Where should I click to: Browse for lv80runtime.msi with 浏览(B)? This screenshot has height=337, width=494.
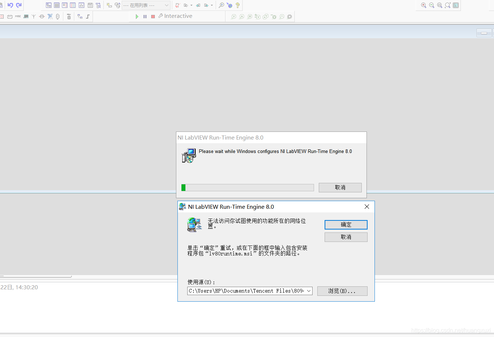[x=342, y=291]
